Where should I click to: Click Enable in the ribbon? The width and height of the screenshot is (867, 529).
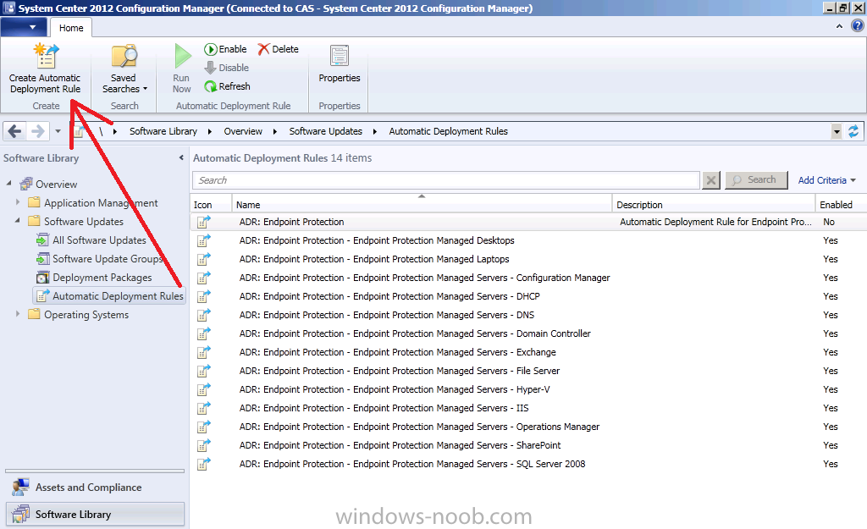(225, 49)
